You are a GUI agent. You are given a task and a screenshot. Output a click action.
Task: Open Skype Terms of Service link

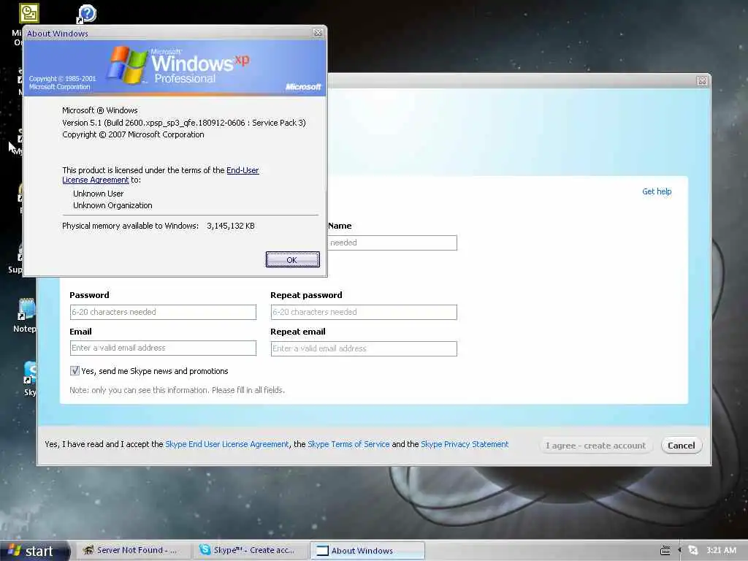[x=348, y=444]
